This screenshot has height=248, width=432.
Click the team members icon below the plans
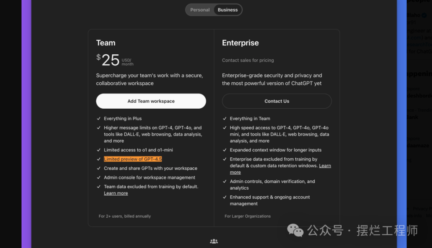[214, 241]
